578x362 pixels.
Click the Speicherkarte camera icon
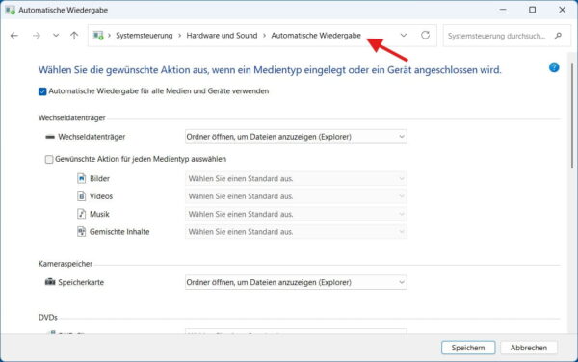coord(50,282)
